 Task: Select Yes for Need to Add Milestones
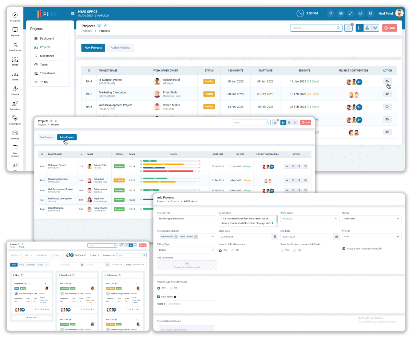click(220, 251)
